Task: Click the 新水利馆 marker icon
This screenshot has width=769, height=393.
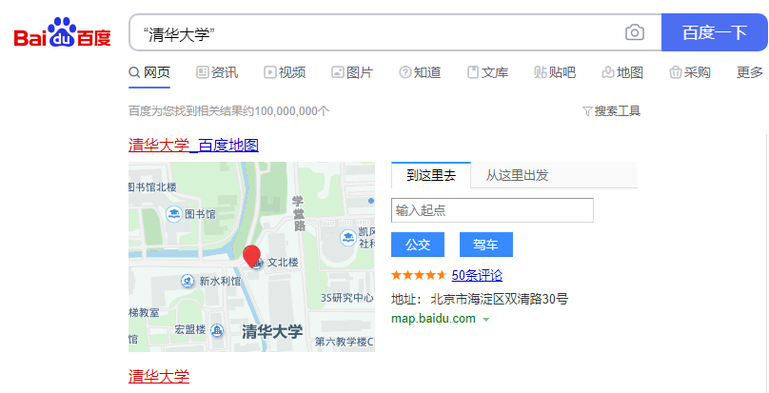Action: 187,281
